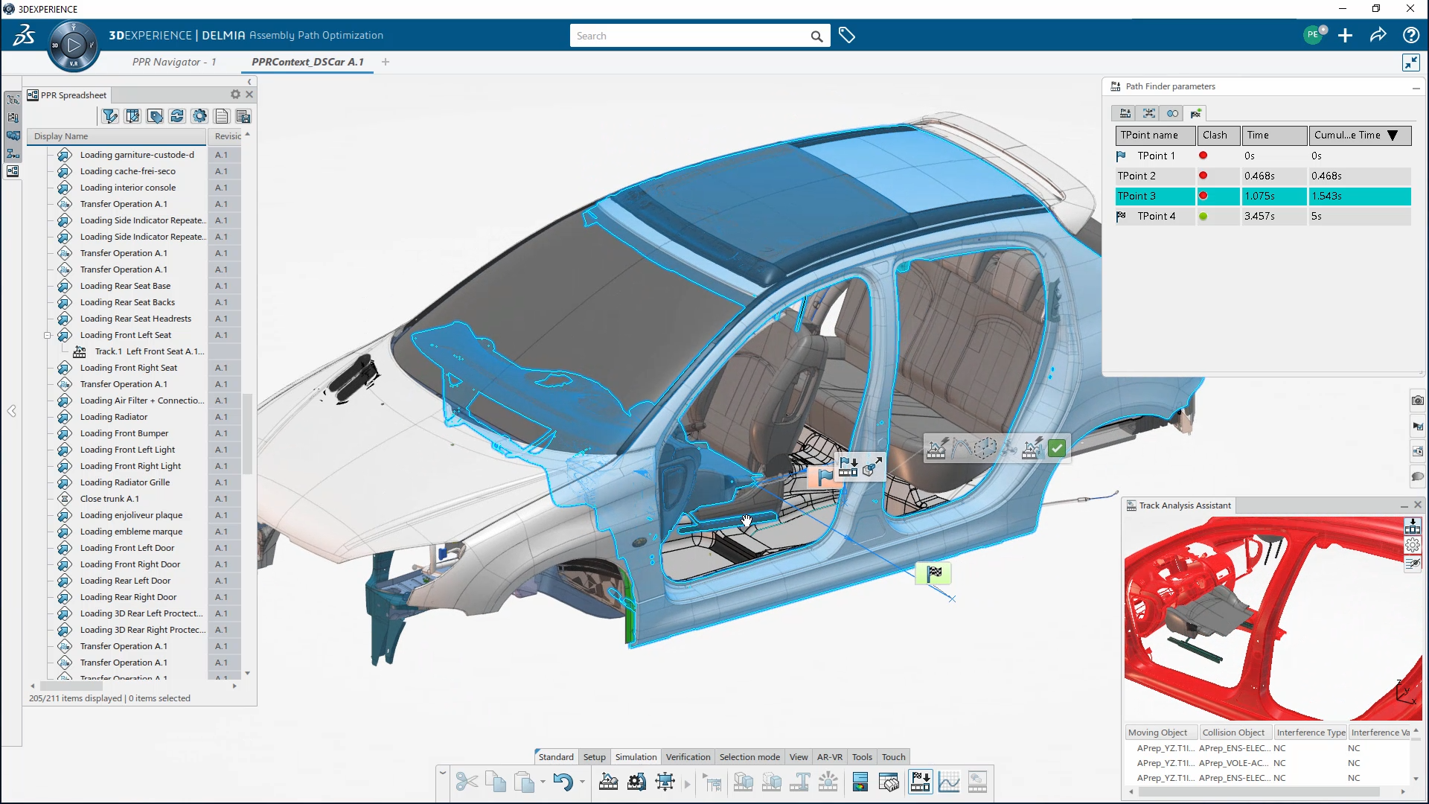
Task: Open the PPR Spreadsheet filter editor tool
Action: pos(109,116)
